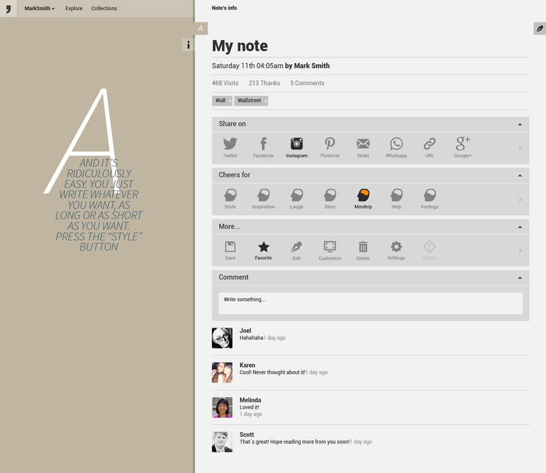
Task: Share via Whatsapp icon
Action: [x=396, y=144]
